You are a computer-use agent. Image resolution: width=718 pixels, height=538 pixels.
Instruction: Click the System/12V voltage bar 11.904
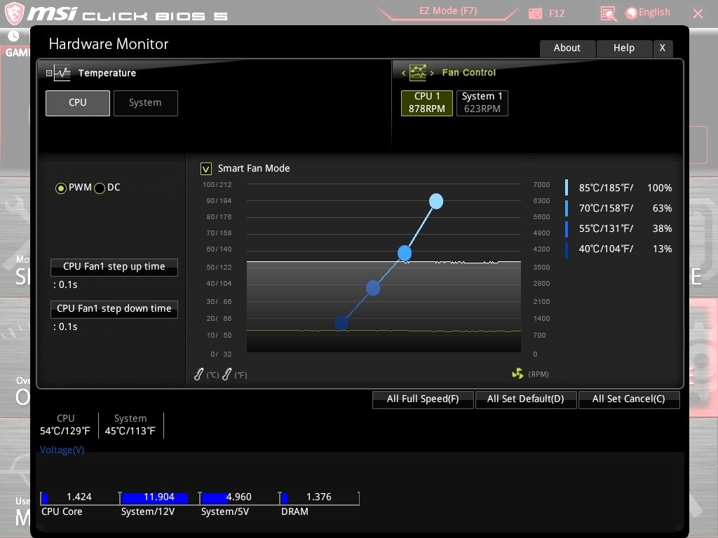click(x=159, y=498)
